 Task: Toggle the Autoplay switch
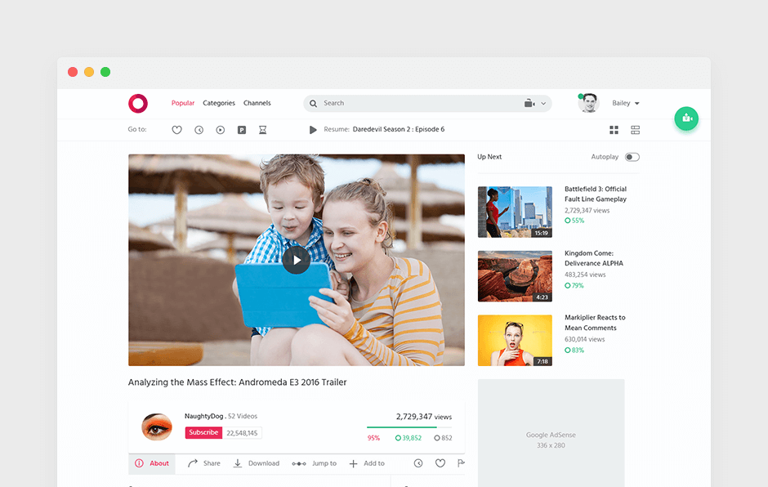click(632, 157)
